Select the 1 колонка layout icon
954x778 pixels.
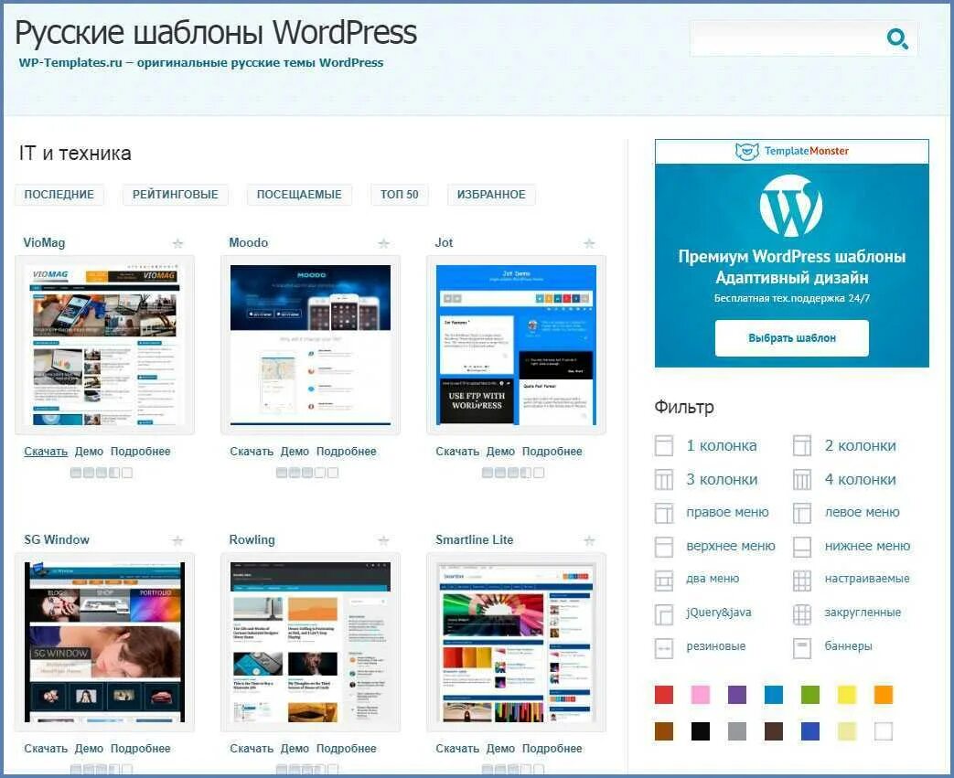664,446
